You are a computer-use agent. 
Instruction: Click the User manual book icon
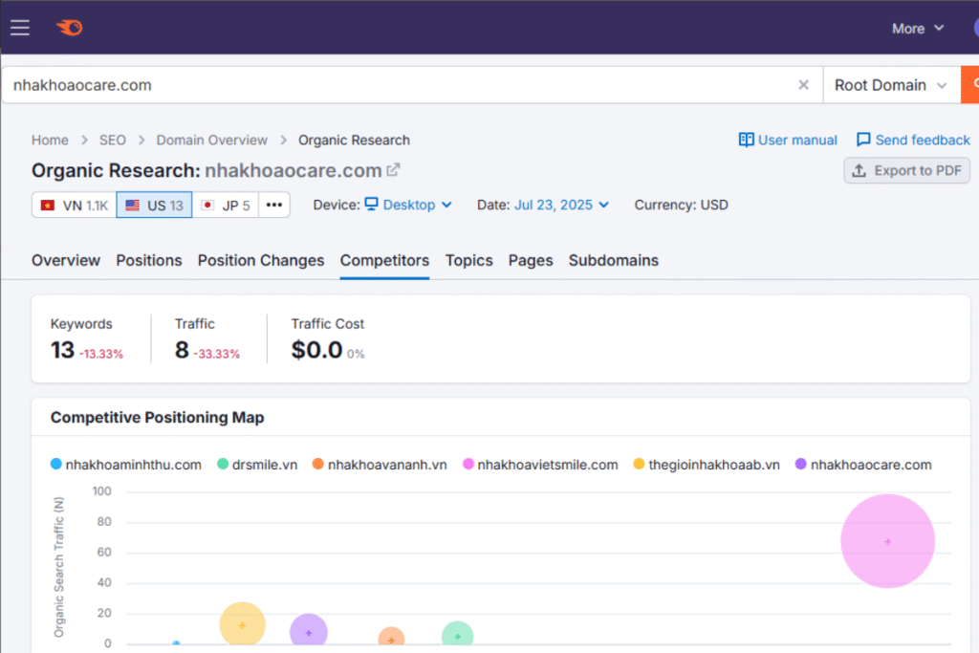(747, 140)
